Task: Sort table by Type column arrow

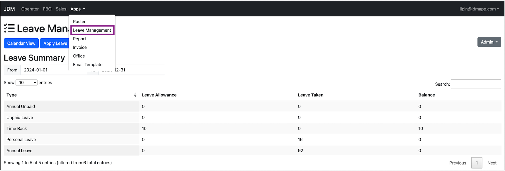Action: click(x=135, y=95)
